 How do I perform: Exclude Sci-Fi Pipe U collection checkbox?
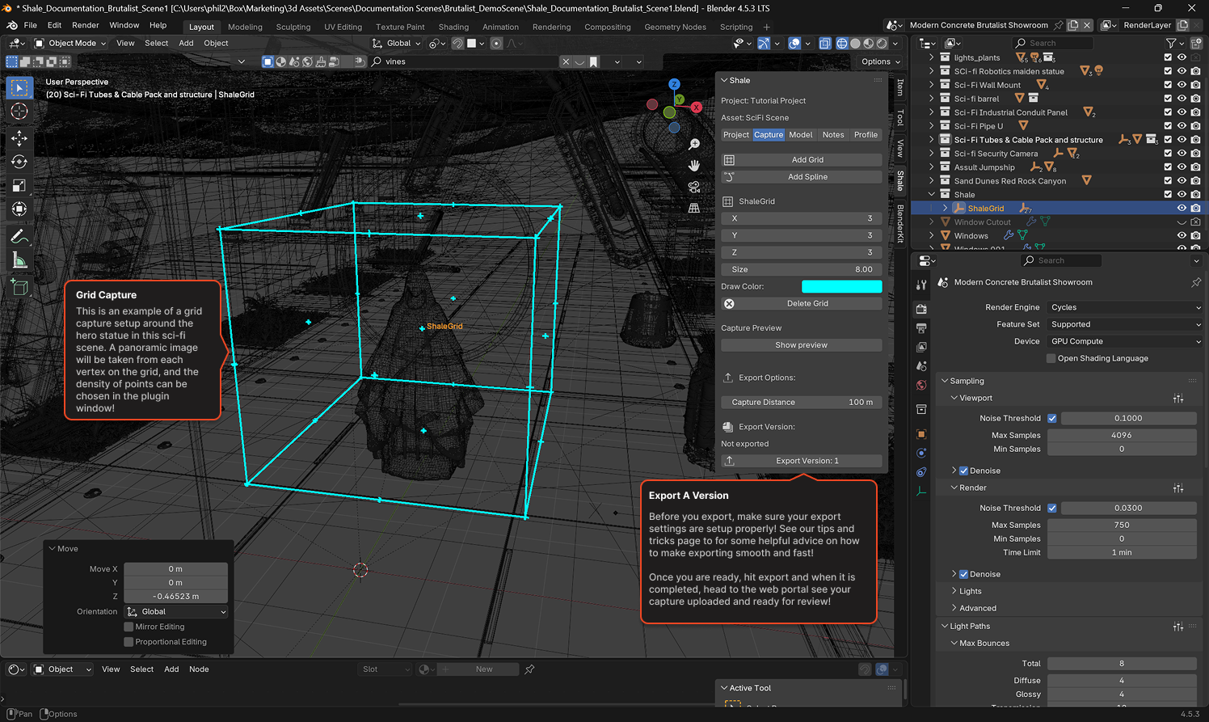[1167, 126]
